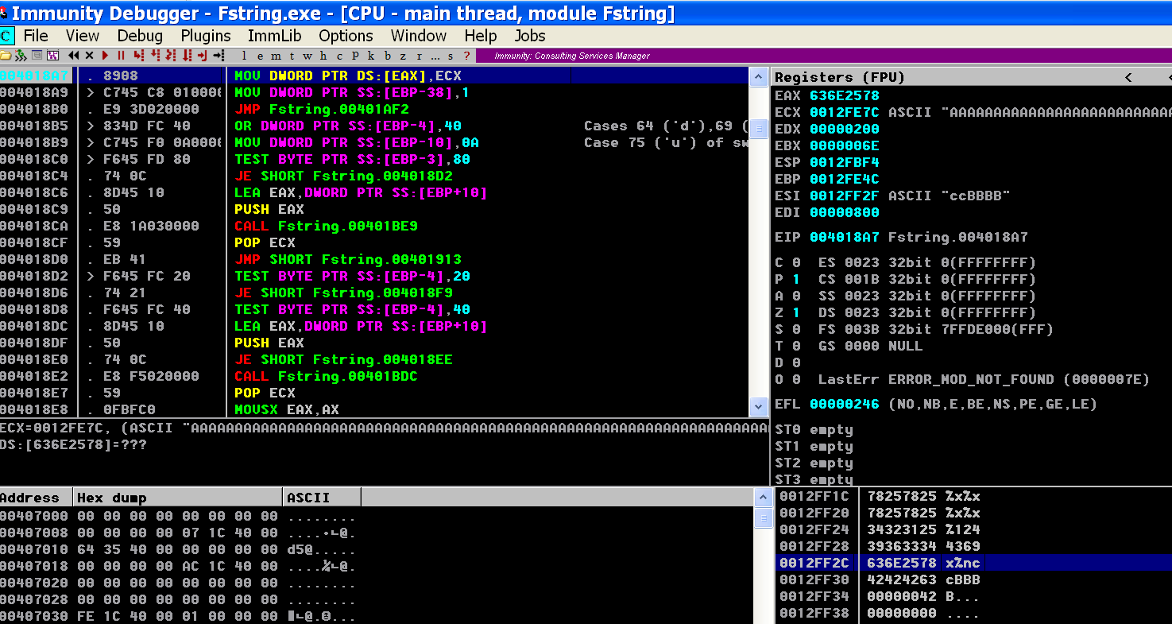Open Executable modules 'e' button
This screenshot has width=1172, height=624.
point(260,56)
